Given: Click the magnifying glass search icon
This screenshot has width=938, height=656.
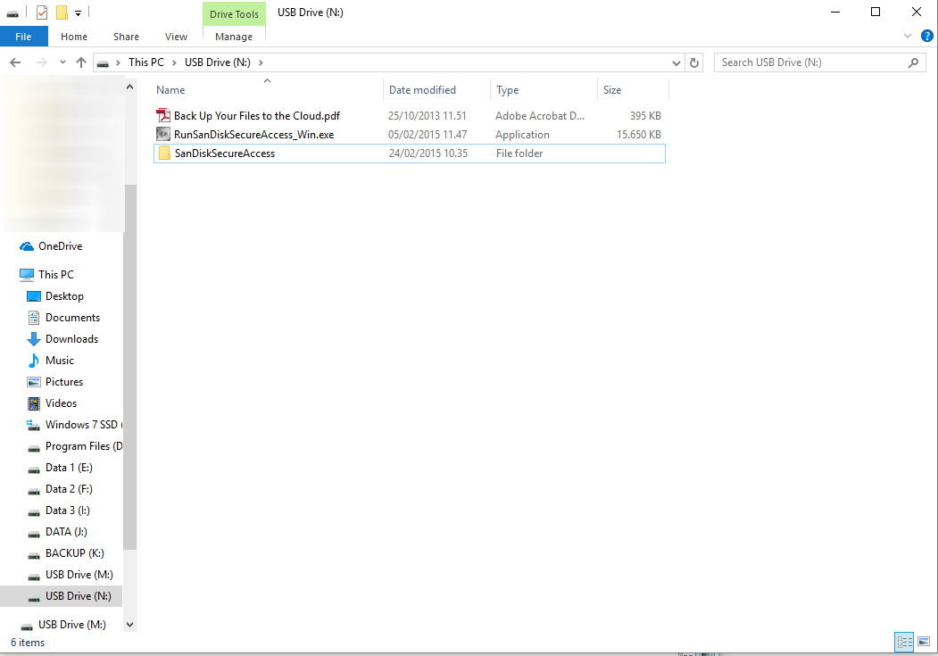Looking at the screenshot, I should [x=913, y=62].
